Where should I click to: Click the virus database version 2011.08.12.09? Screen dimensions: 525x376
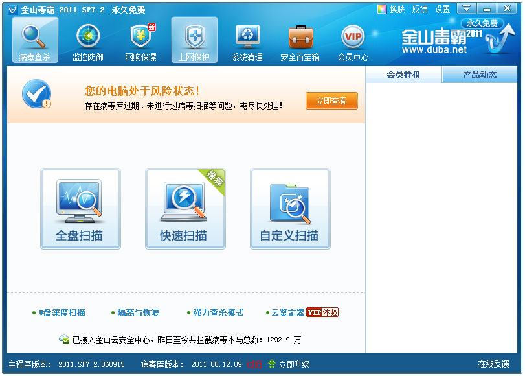(216, 364)
